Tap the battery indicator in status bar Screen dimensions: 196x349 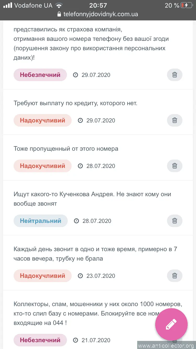point(186,5)
